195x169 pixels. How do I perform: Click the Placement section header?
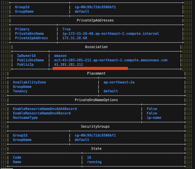(96, 73)
